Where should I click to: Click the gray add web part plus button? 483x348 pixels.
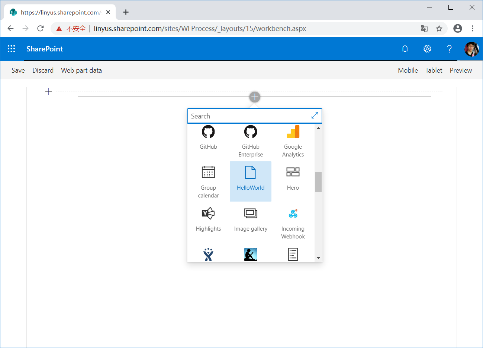pos(255,97)
